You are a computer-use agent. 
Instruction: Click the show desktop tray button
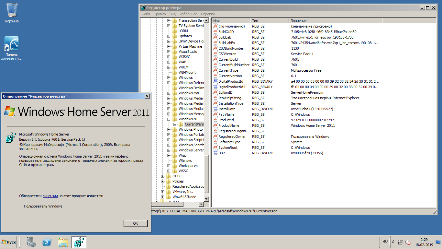pyautogui.click(x=438, y=242)
